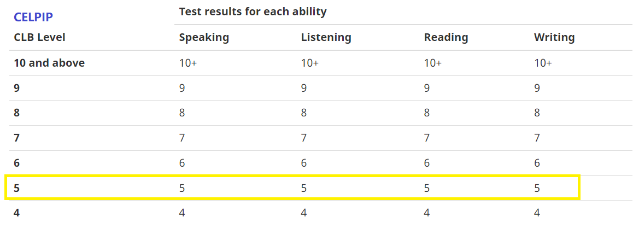Image resolution: width=633 pixels, height=229 pixels.
Task: Click the CLB level 8 row label
Action: click(17, 113)
